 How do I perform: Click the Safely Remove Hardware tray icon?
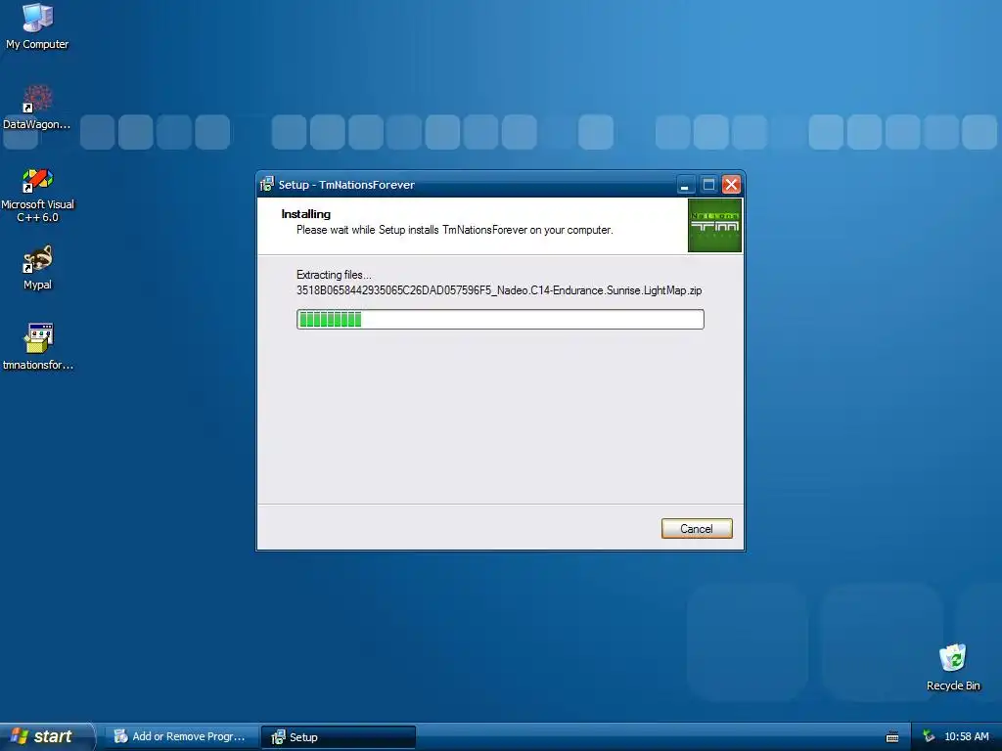coord(930,737)
